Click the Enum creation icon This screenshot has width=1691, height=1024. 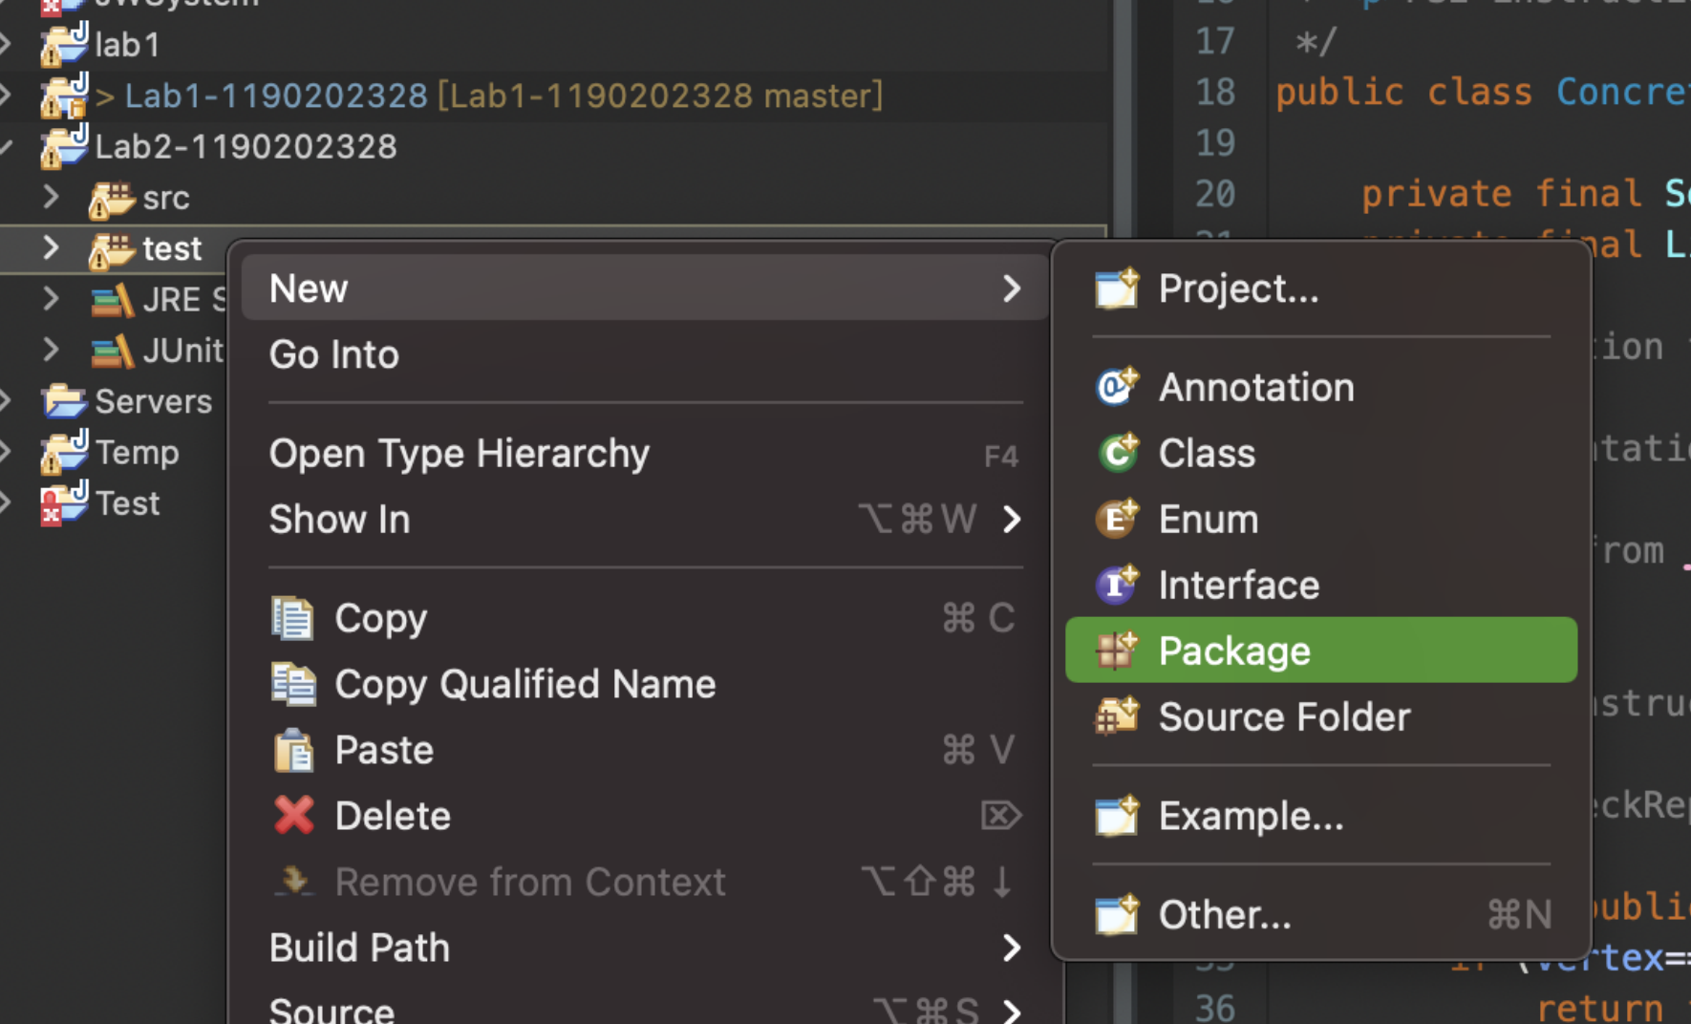click(x=1116, y=519)
